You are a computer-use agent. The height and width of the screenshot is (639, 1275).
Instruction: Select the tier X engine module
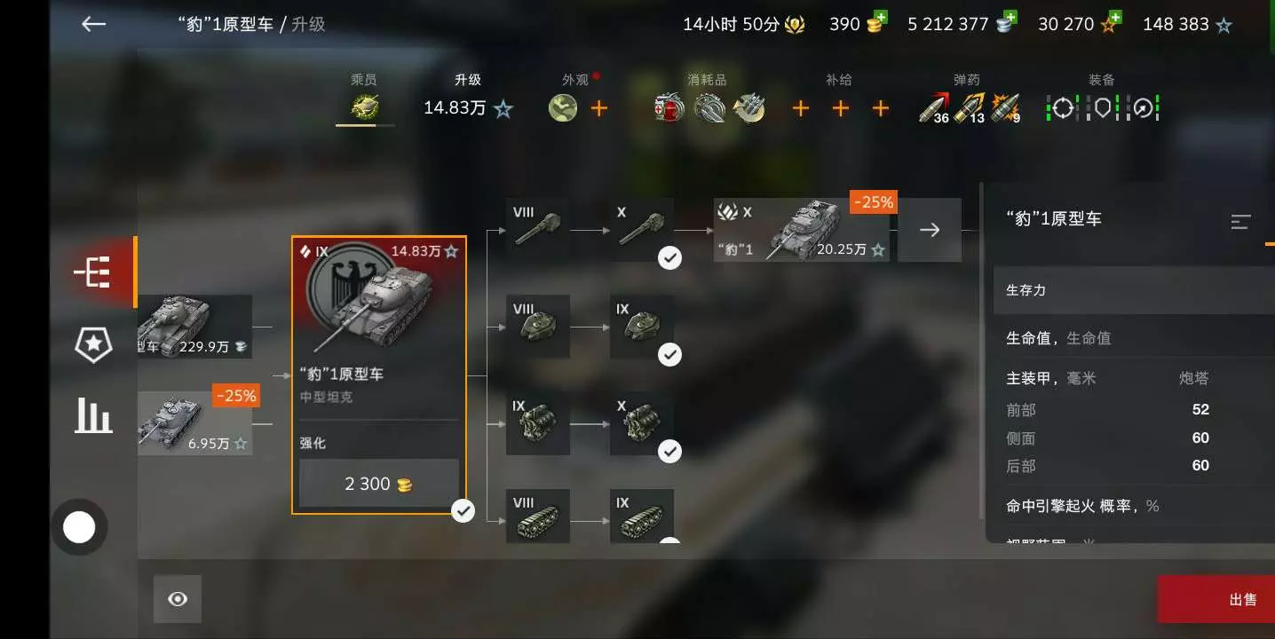[642, 423]
